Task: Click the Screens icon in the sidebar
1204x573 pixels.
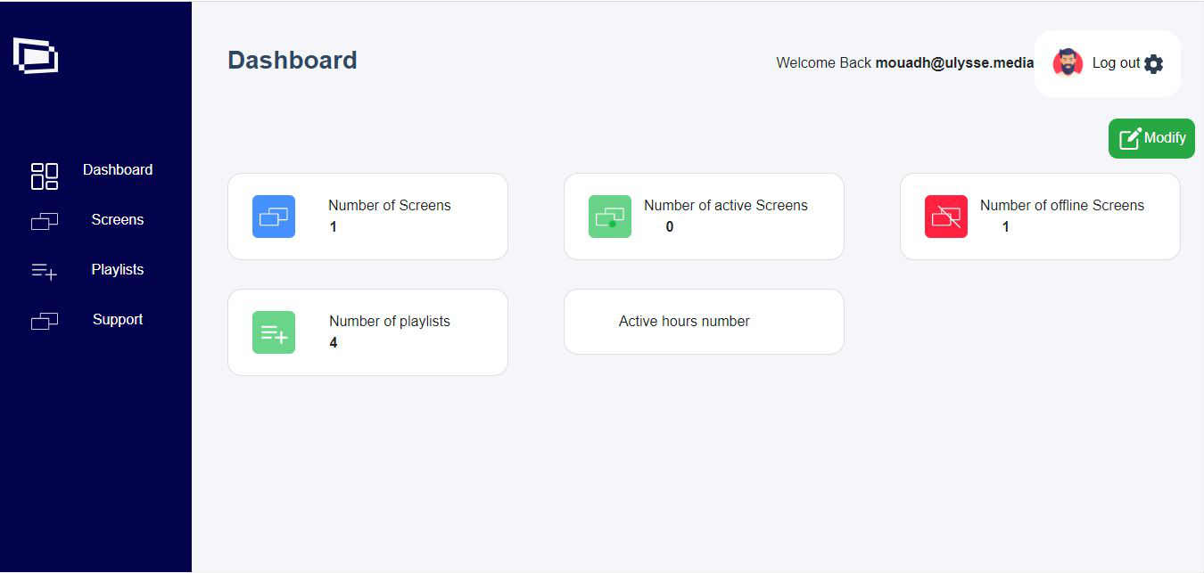Action: pyautogui.click(x=45, y=221)
